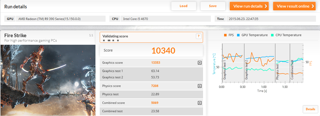Collapse the Physics score section
The height and width of the screenshot is (116, 320).
tap(200, 86)
